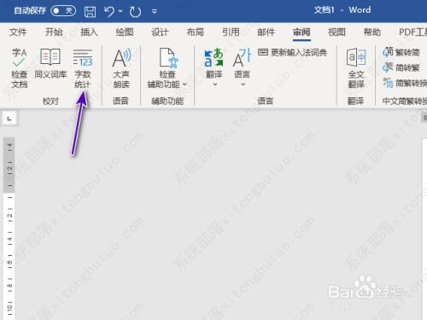427x320 pixels.
Task: Click the Save disk icon
Action: point(90,12)
